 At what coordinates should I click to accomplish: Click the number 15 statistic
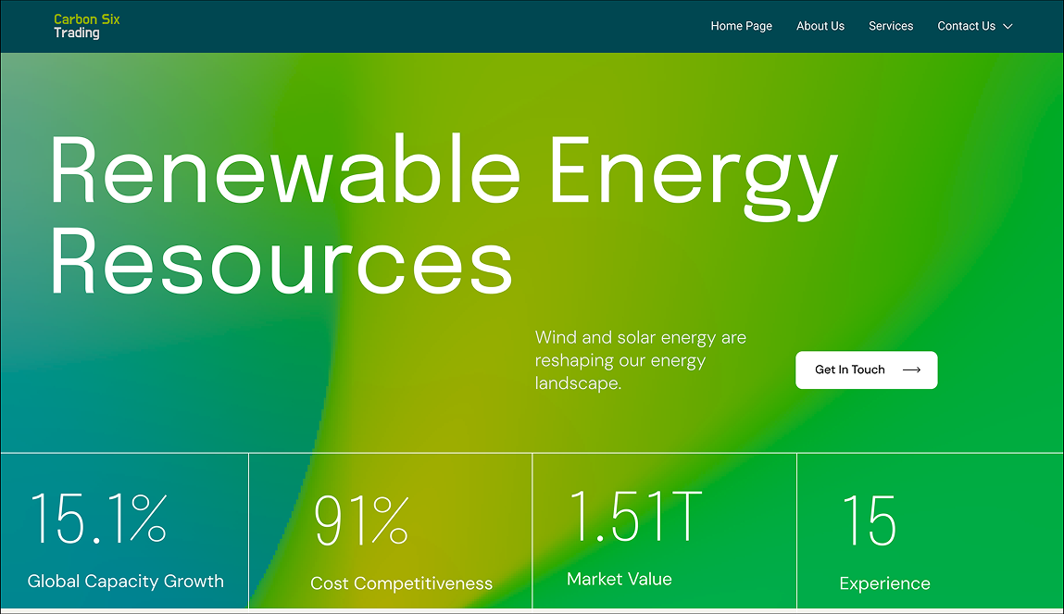869,521
